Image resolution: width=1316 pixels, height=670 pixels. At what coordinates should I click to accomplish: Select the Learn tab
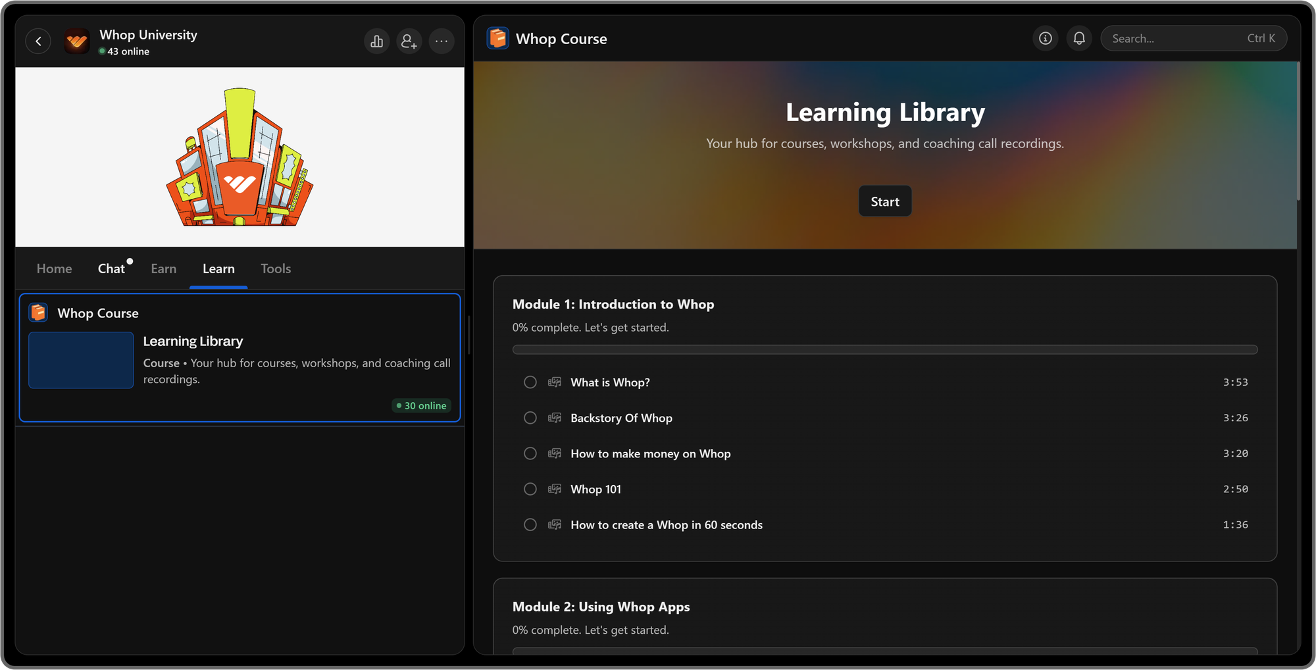coord(218,269)
